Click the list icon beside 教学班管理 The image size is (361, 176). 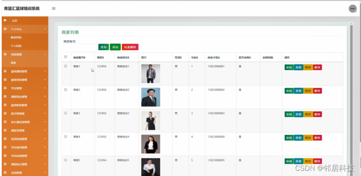[5, 113]
